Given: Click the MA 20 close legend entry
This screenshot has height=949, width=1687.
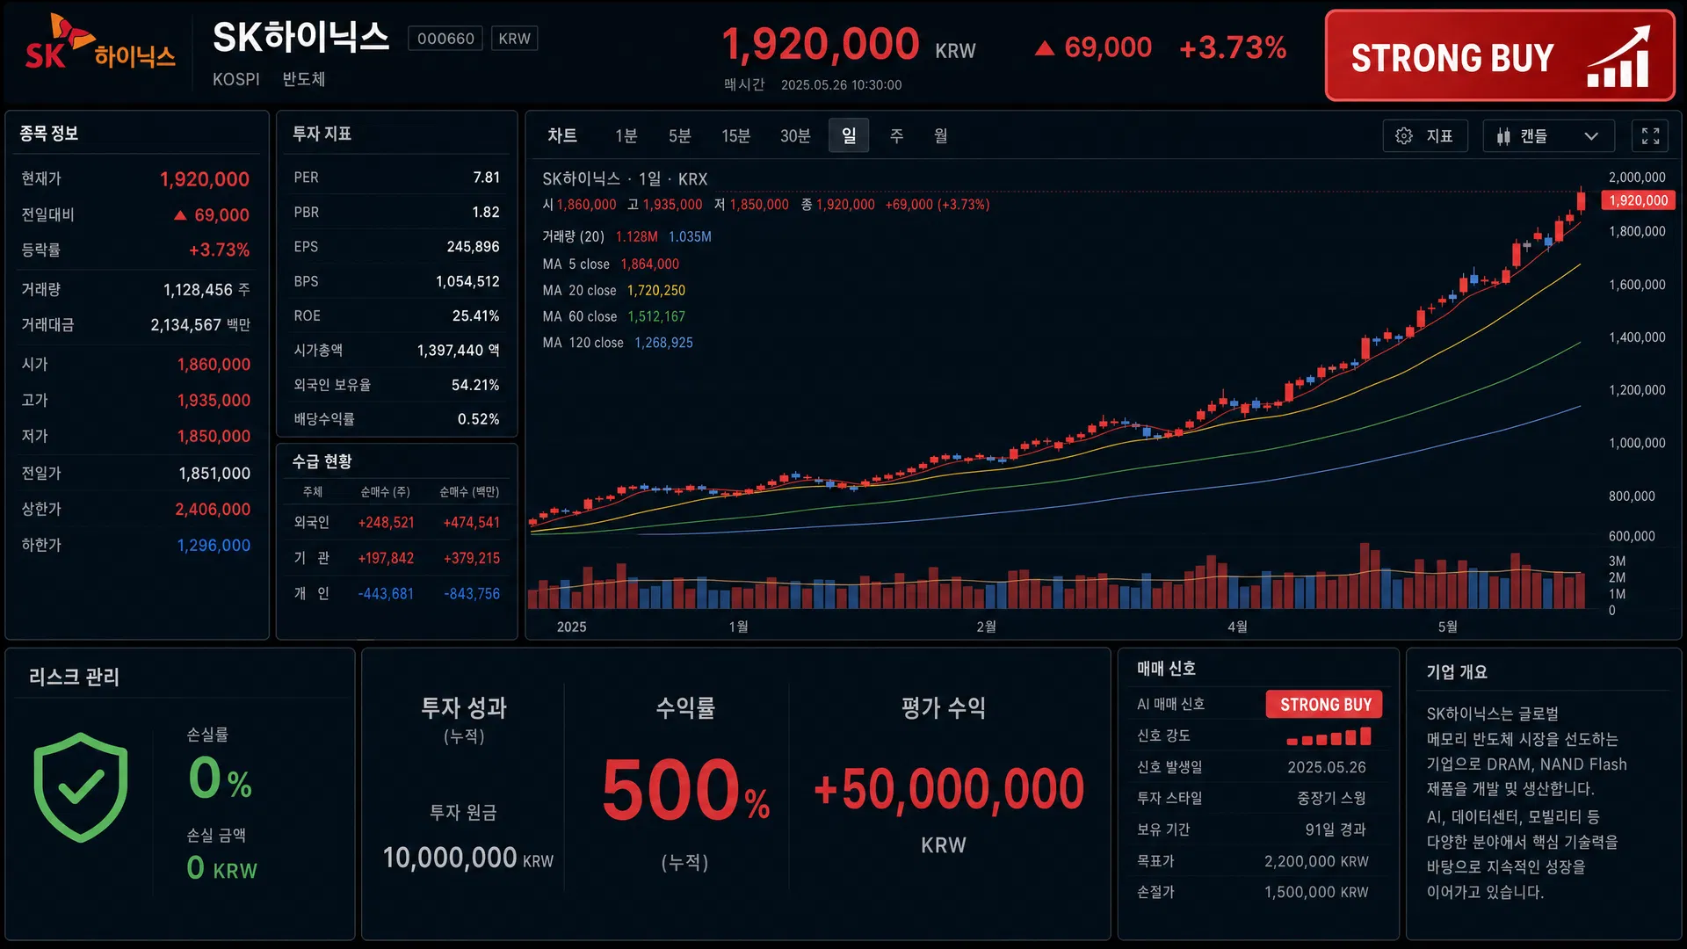Looking at the screenshot, I should (x=613, y=291).
